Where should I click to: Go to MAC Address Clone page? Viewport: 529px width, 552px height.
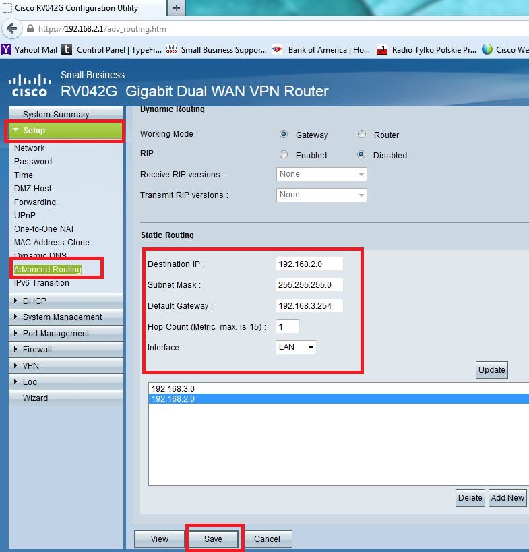pos(52,242)
